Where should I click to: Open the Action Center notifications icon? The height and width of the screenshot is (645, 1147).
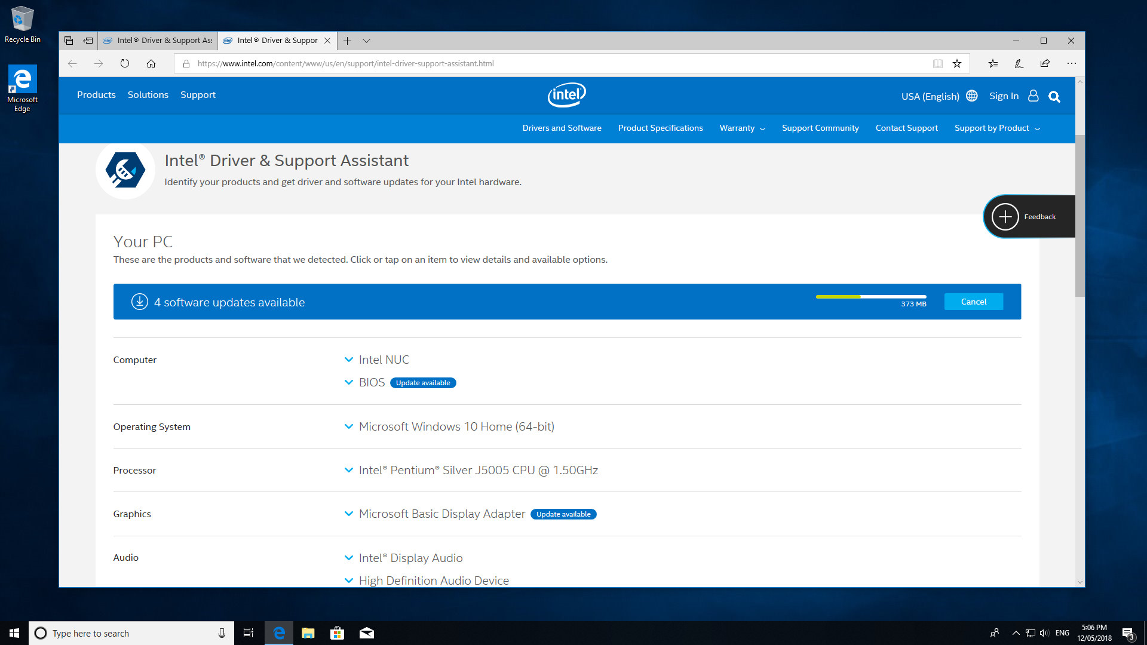coord(1128,633)
